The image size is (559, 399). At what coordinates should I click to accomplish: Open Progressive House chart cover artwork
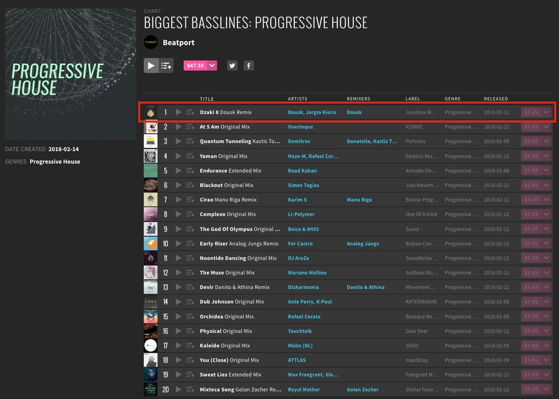(71, 74)
